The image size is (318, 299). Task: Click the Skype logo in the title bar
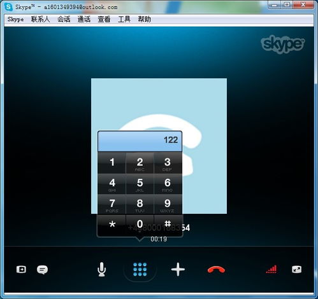pos(8,7)
